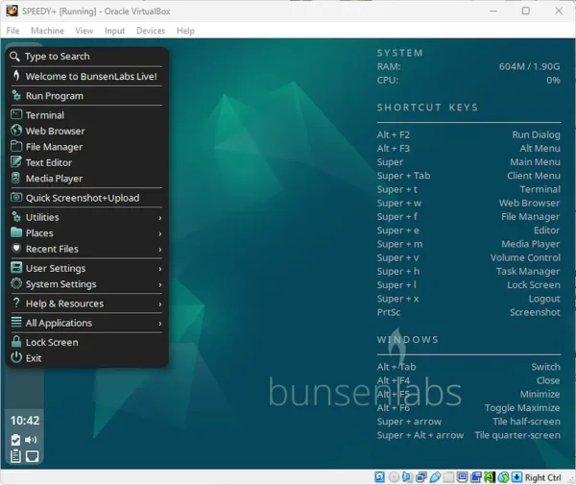Click the Logout label

544,299
